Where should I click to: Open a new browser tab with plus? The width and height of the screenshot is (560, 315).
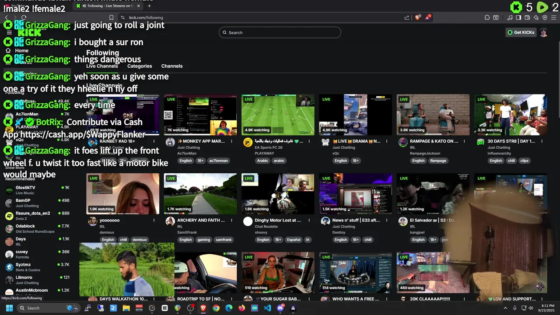pos(149,6)
